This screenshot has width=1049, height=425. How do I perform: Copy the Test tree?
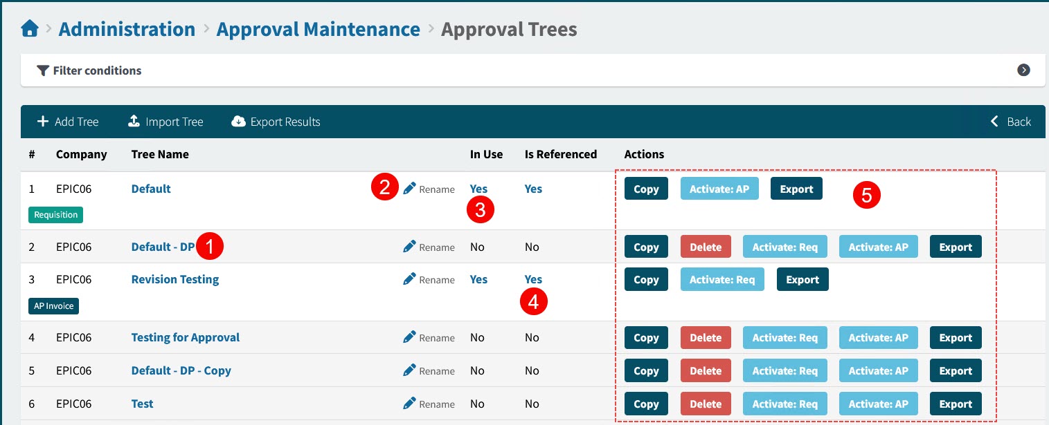click(x=646, y=404)
